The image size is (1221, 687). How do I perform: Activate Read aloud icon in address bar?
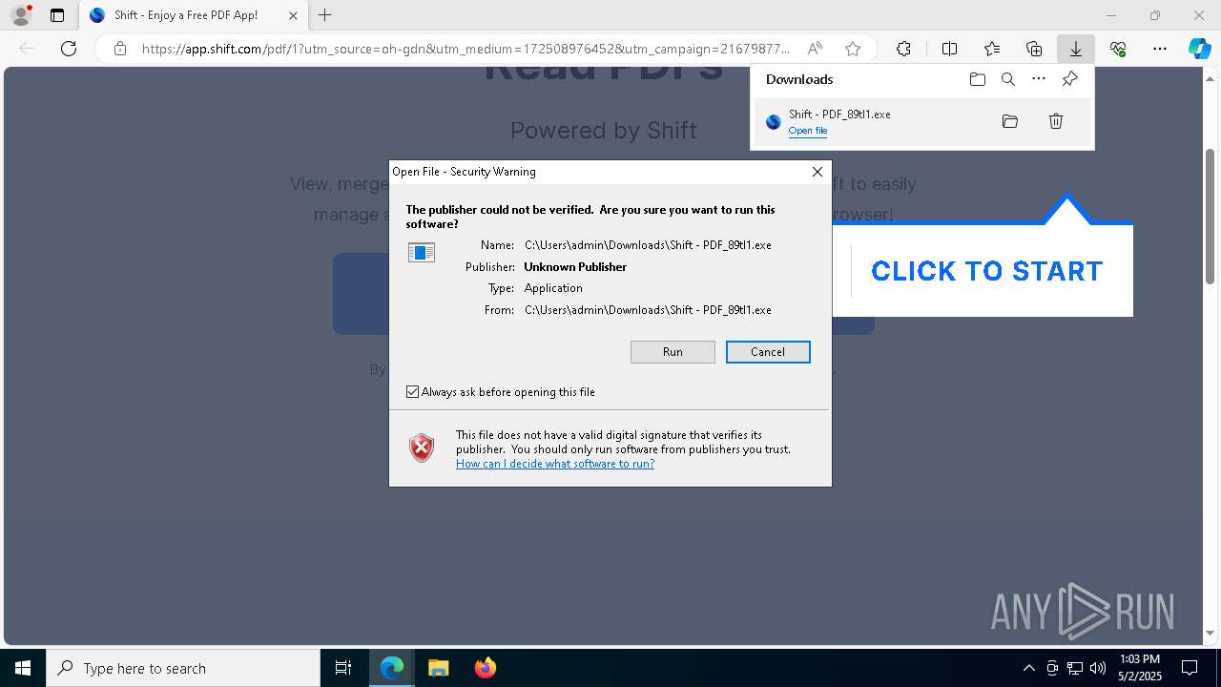[815, 49]
